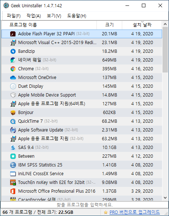Viewport: 169px width, 216px height.
Task: Click the Microsoft OneDrive cloud icon
Action: click(13, 78)
